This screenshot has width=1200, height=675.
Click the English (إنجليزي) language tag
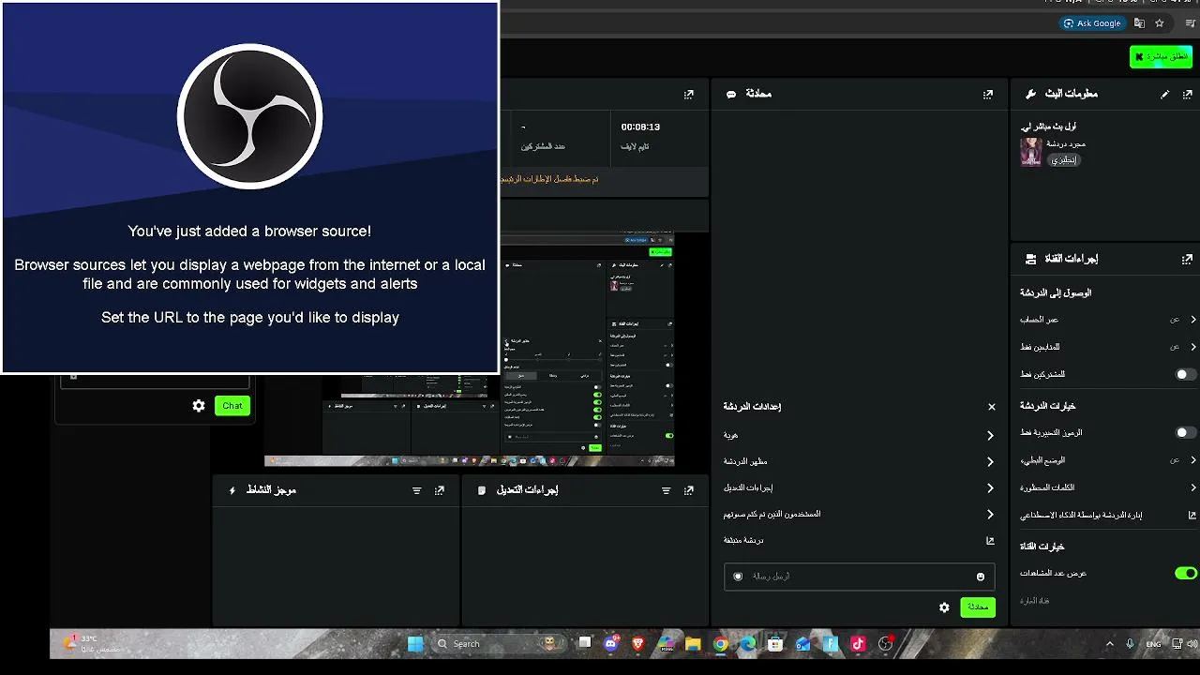(x=1064, y=160)
